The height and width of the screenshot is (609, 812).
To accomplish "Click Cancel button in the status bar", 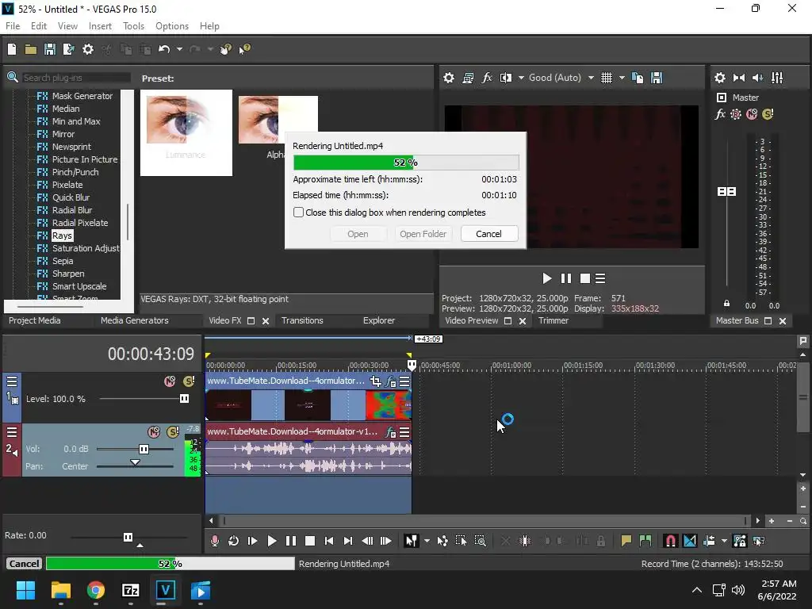I will pos(24,564).
